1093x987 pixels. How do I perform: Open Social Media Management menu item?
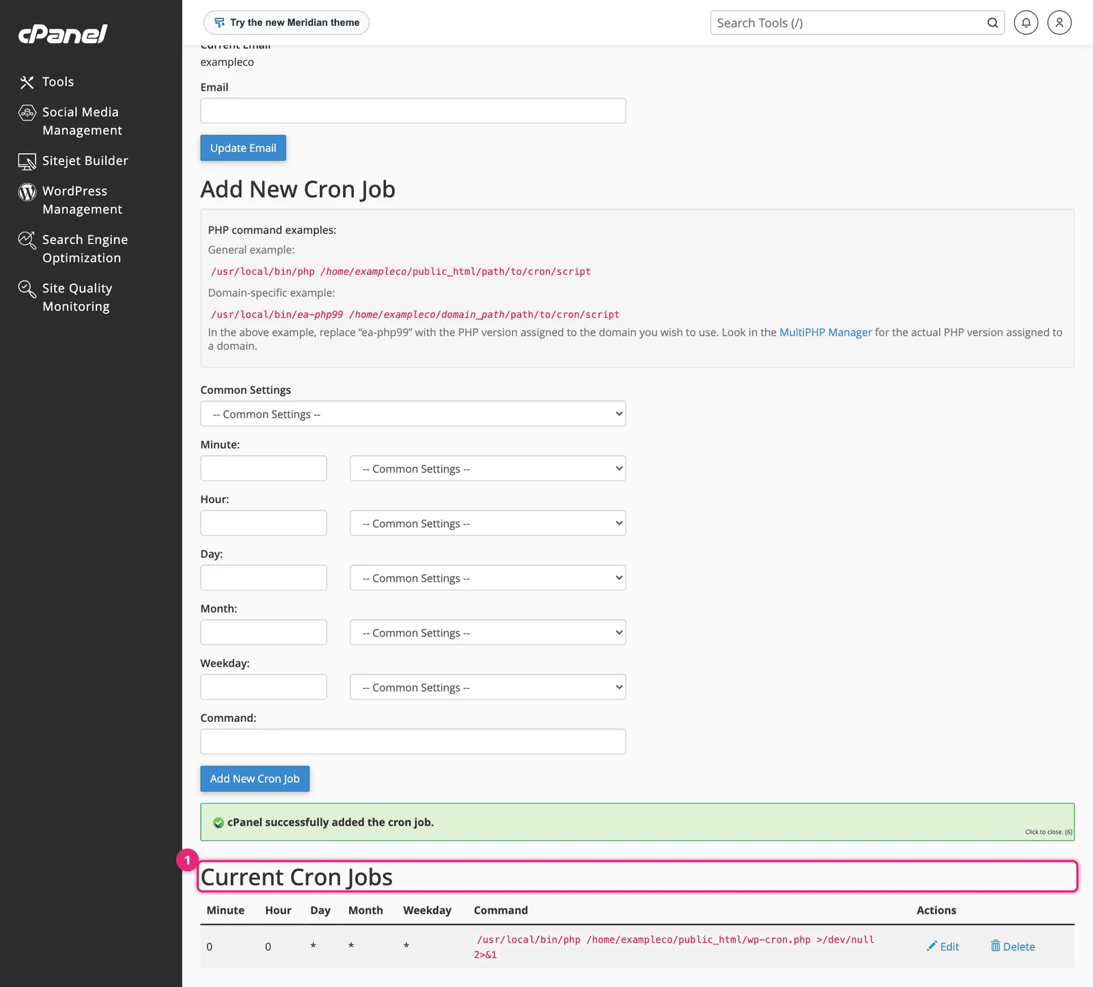[82, 121]
